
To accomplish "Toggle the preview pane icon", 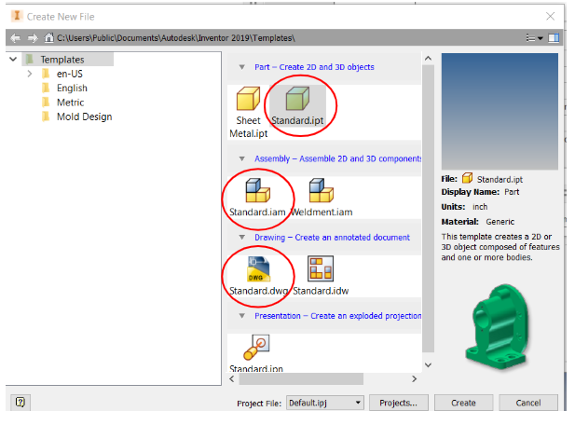I will pyautogui.click(x=554, y=38).
